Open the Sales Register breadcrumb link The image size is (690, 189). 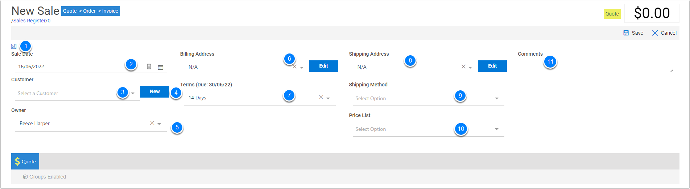[29, 21]
